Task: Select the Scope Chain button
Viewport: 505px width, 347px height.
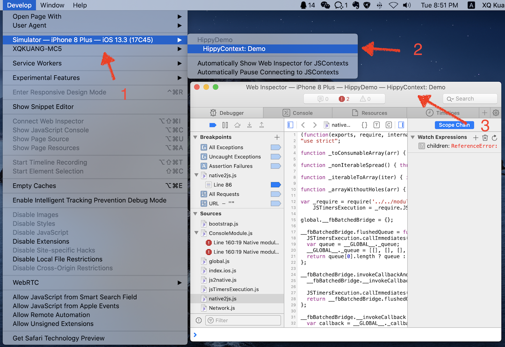Action: pos(454,125)
